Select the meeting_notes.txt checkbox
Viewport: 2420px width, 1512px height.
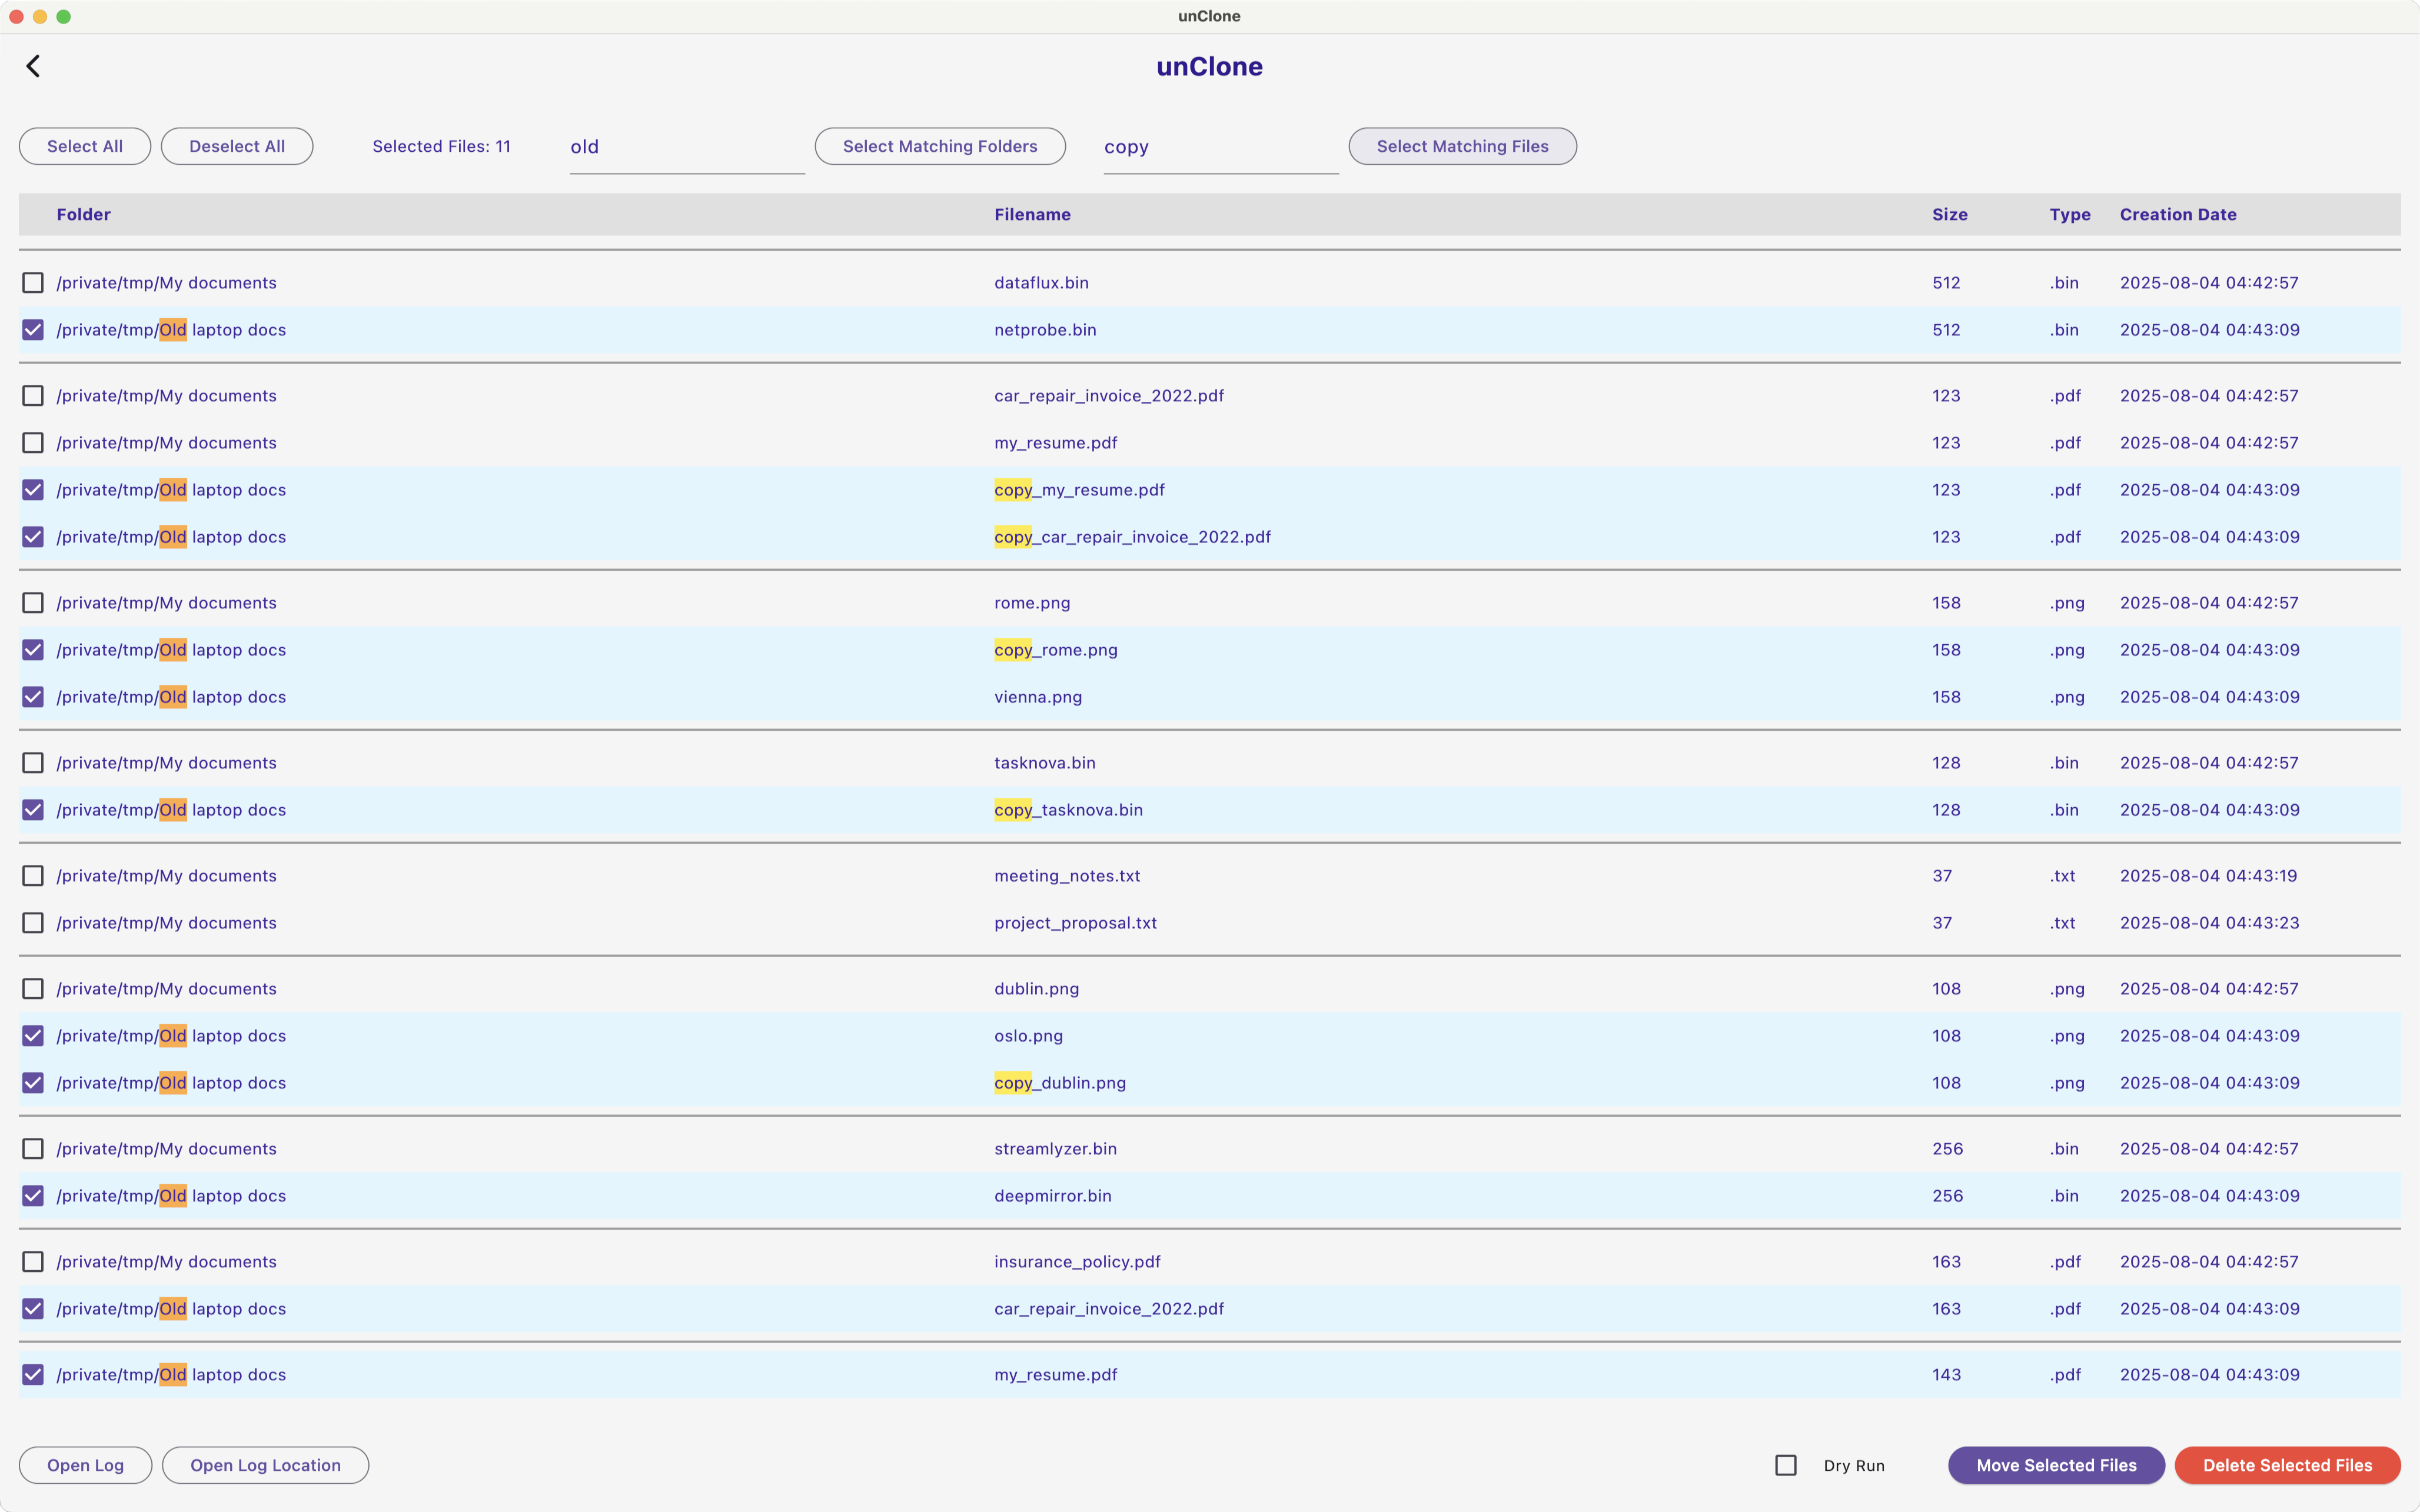[x=33, y=876]
